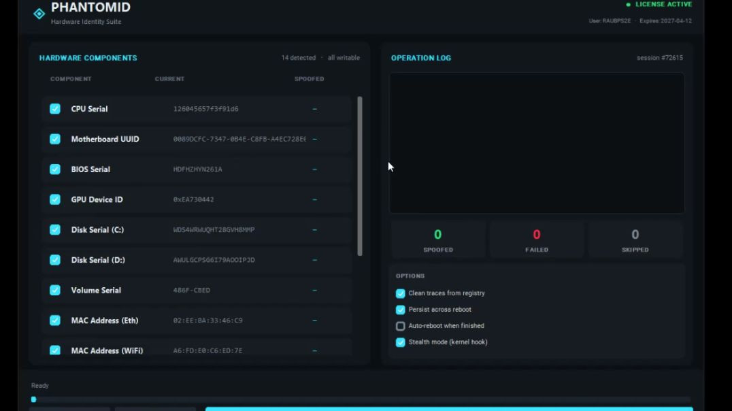
Task: Click the Ready status text
Action: 39,386
